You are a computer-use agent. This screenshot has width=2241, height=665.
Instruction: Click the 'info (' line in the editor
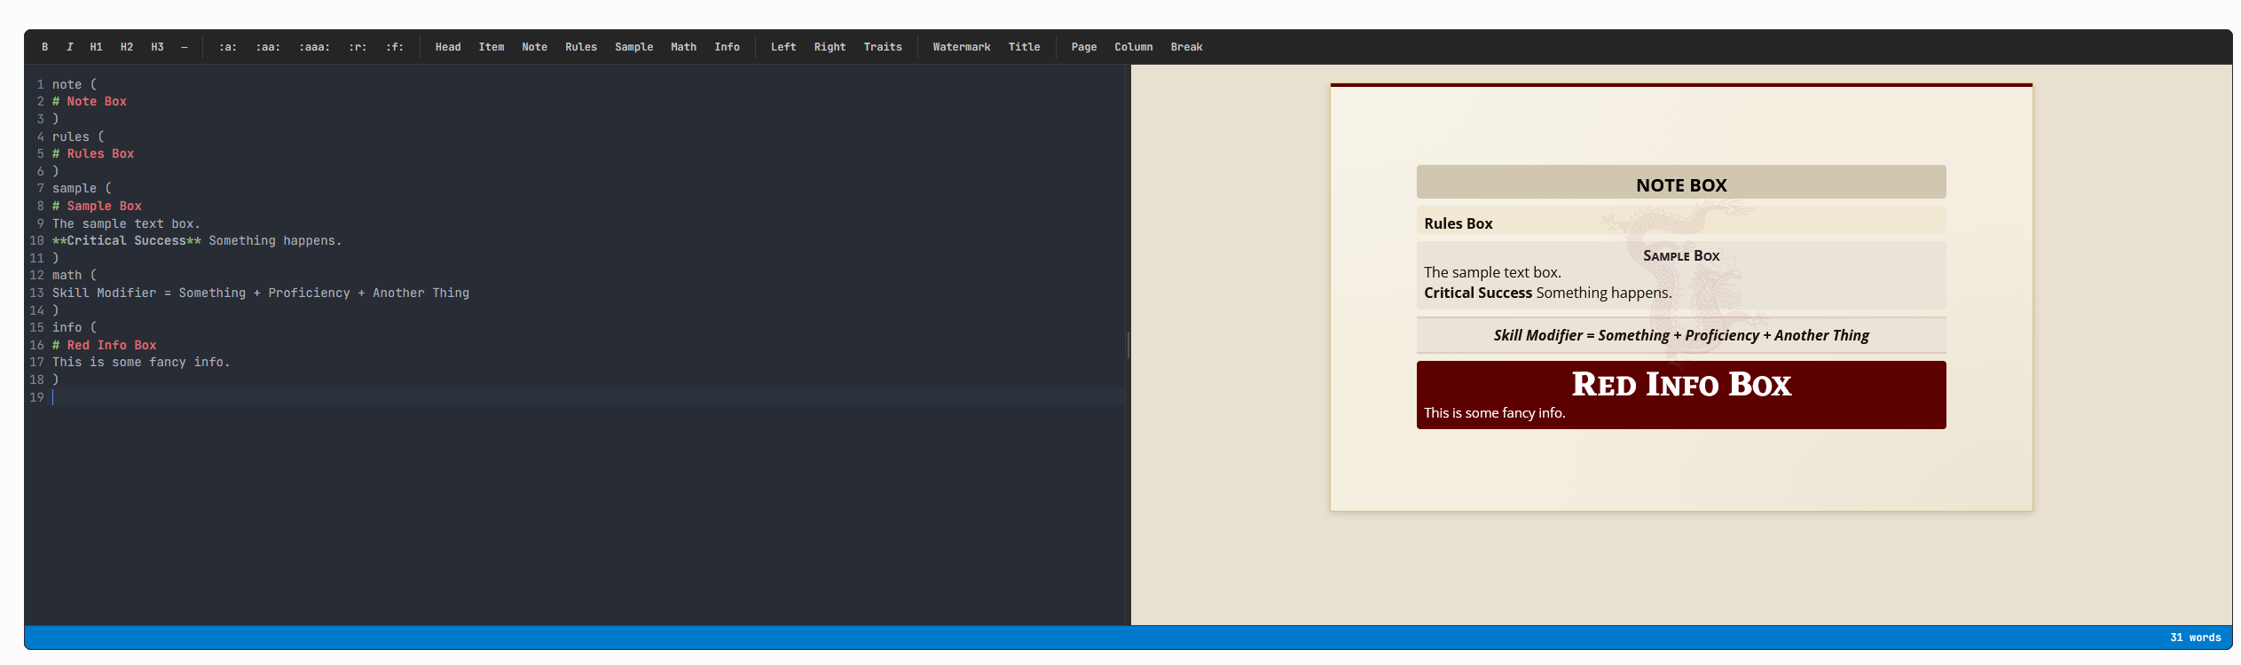75,328
